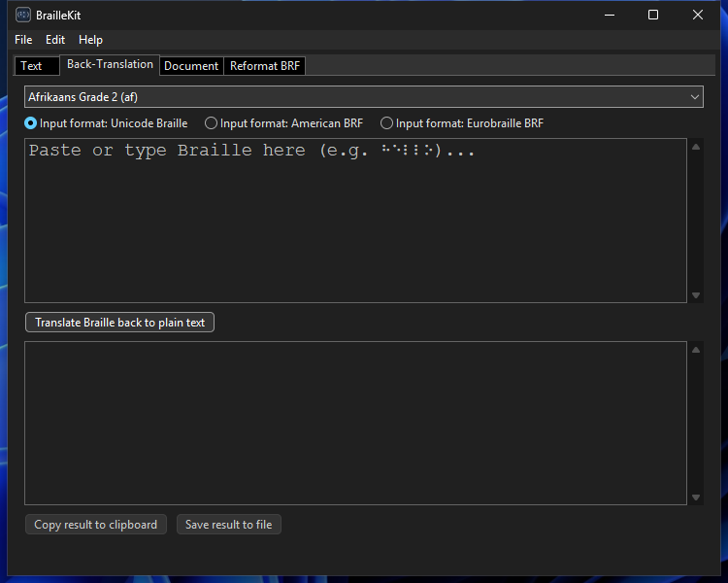This screenshot has width=728, height=583.
Task: Click the input area scrollbar up arrow
Action: [696, 147]
